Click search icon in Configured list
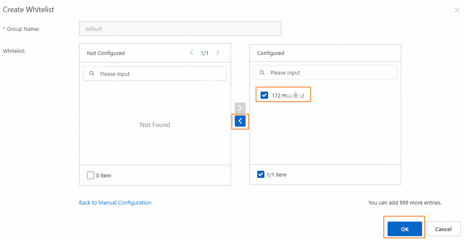Image resolution: width=465 pixels, height=242 pixels. coord(262,72)
